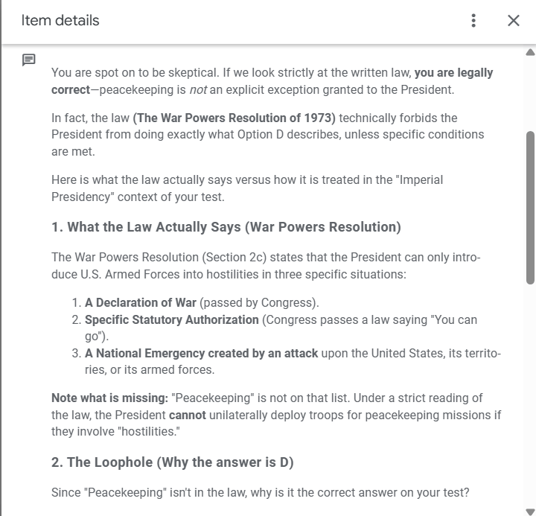Screen dimensions: 536x516
Task: Click the bold word "cannot"
Action: [188, 415]
